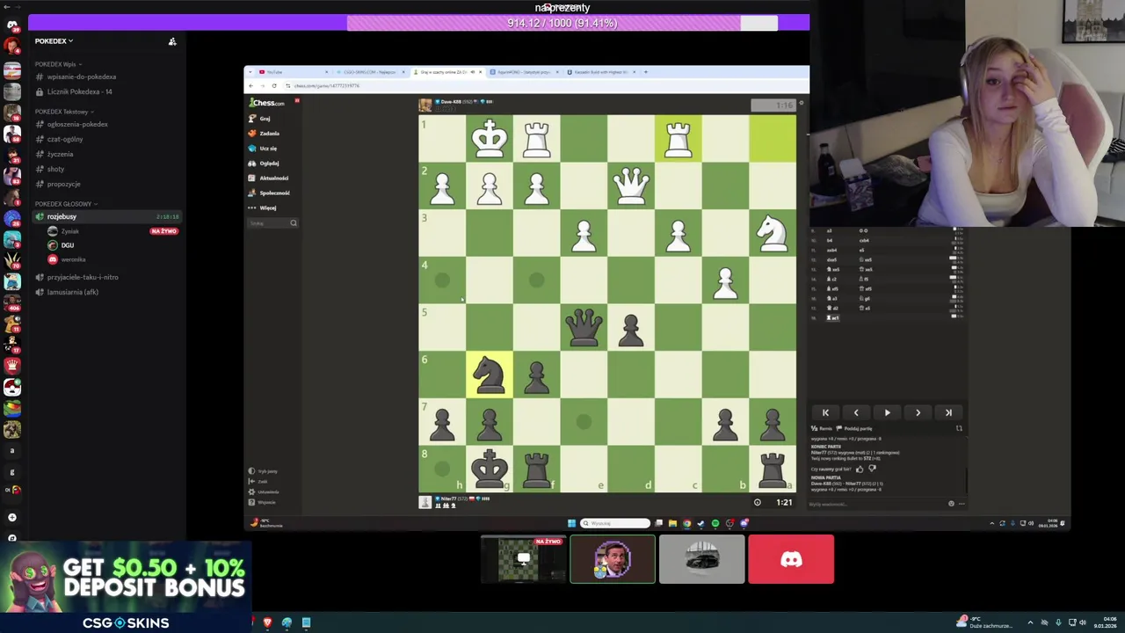Click the Windows Start button in stream
This screenshot has height=633, width=1125.
[x=571, y=523]
